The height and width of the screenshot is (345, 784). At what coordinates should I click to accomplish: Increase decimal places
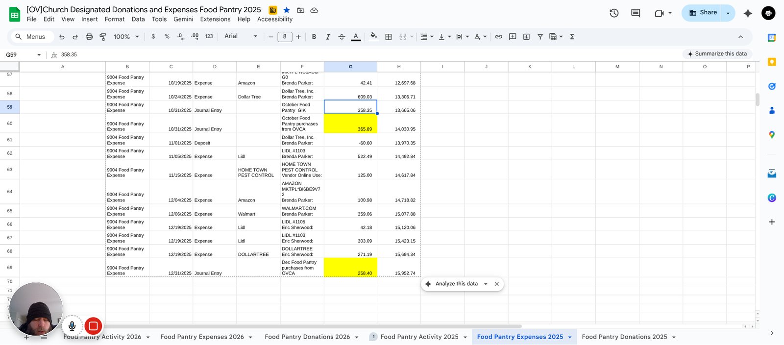[x=195, y=37]
